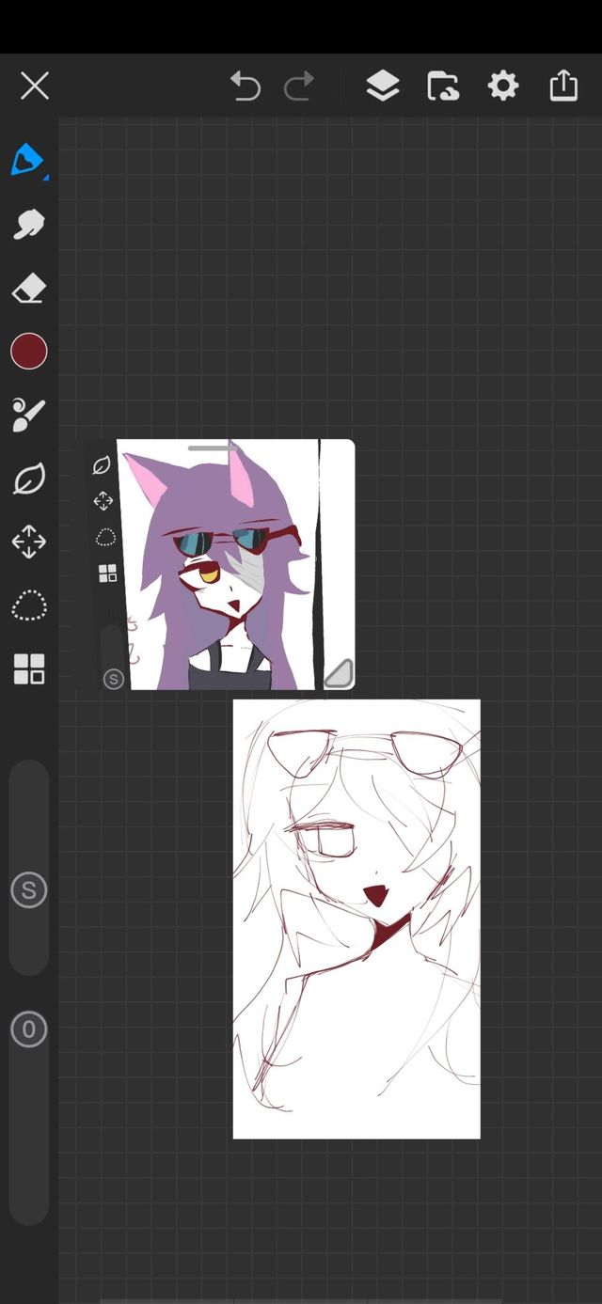Open settings with the gear icon
The height and width of the screenshot is (1304, 602).
click(502, 86)
